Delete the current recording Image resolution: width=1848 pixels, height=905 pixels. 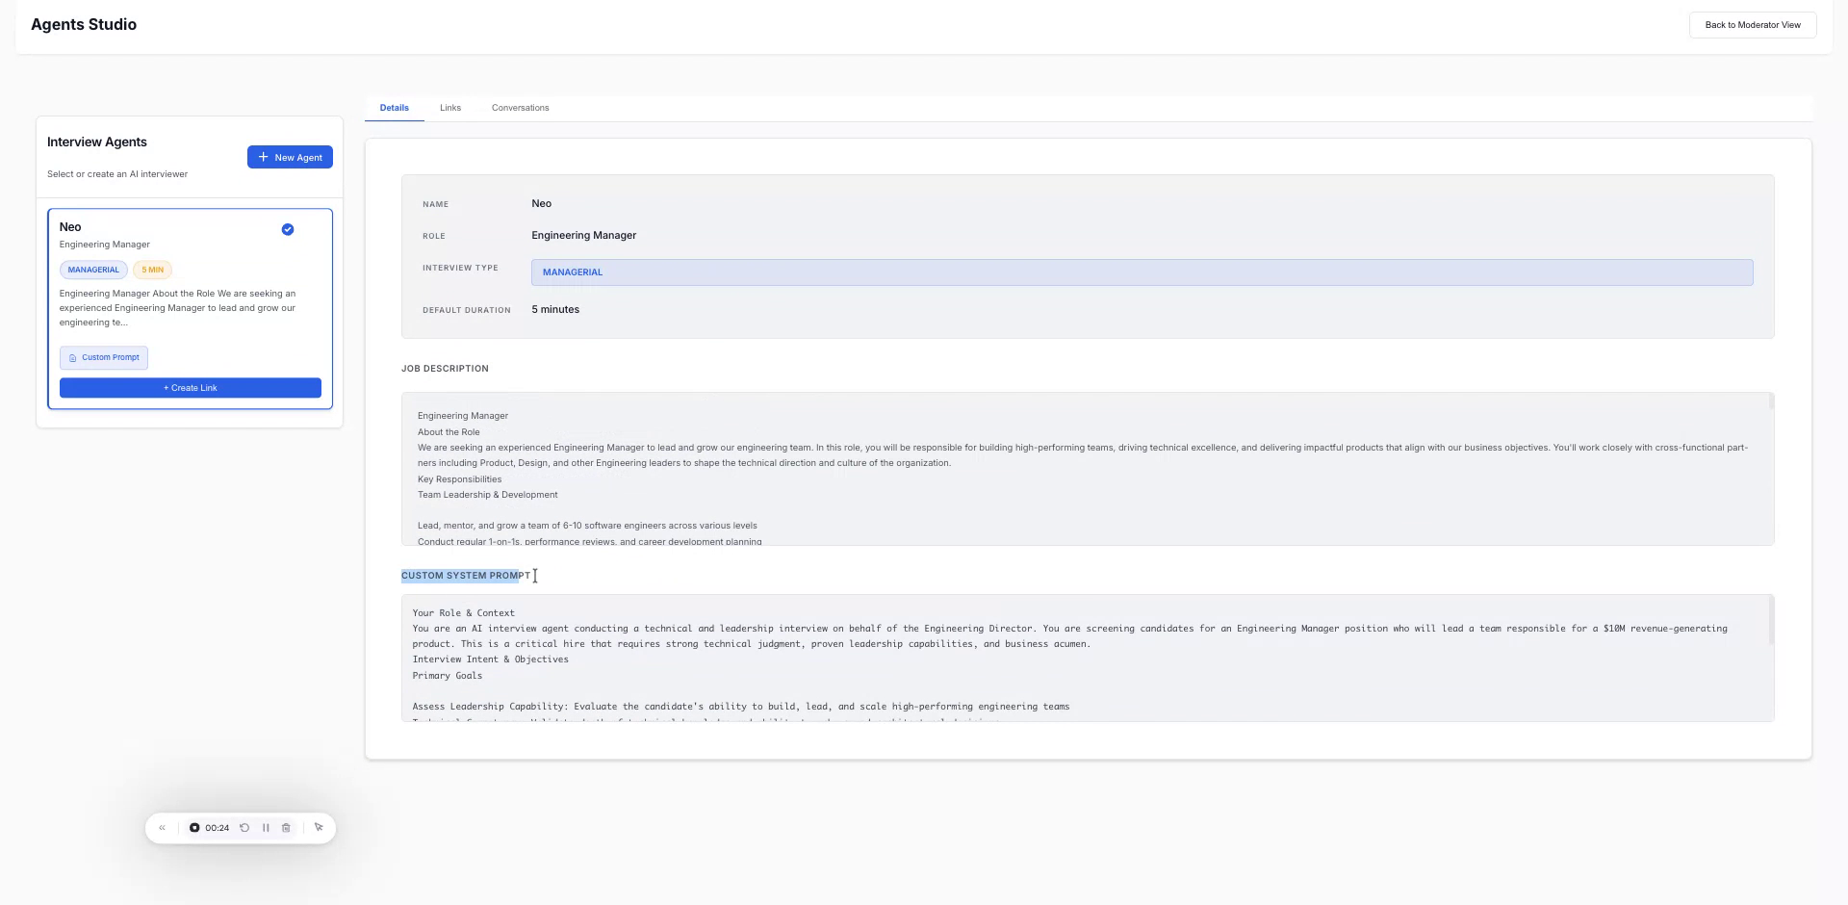(x=286, y=827)
